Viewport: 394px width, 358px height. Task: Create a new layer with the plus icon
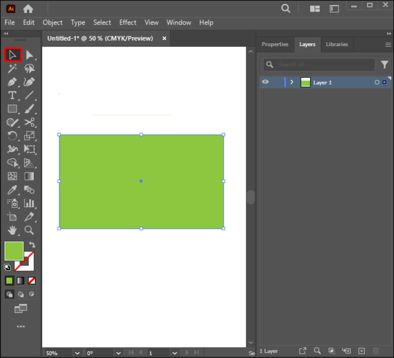point(361,351)
